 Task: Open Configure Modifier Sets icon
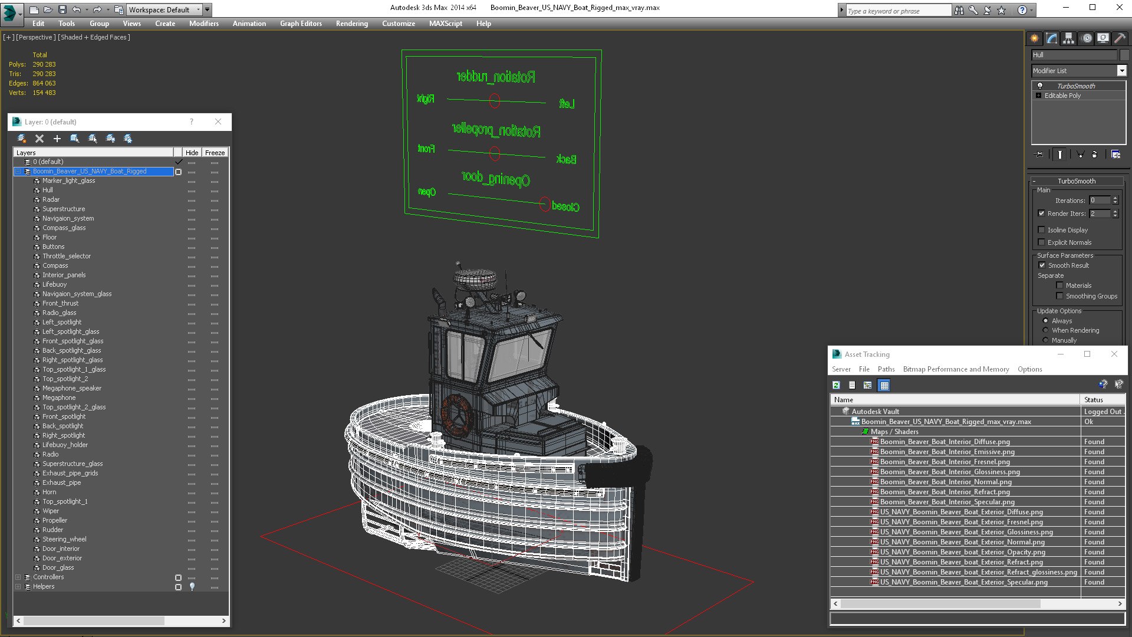(1115, 155)
